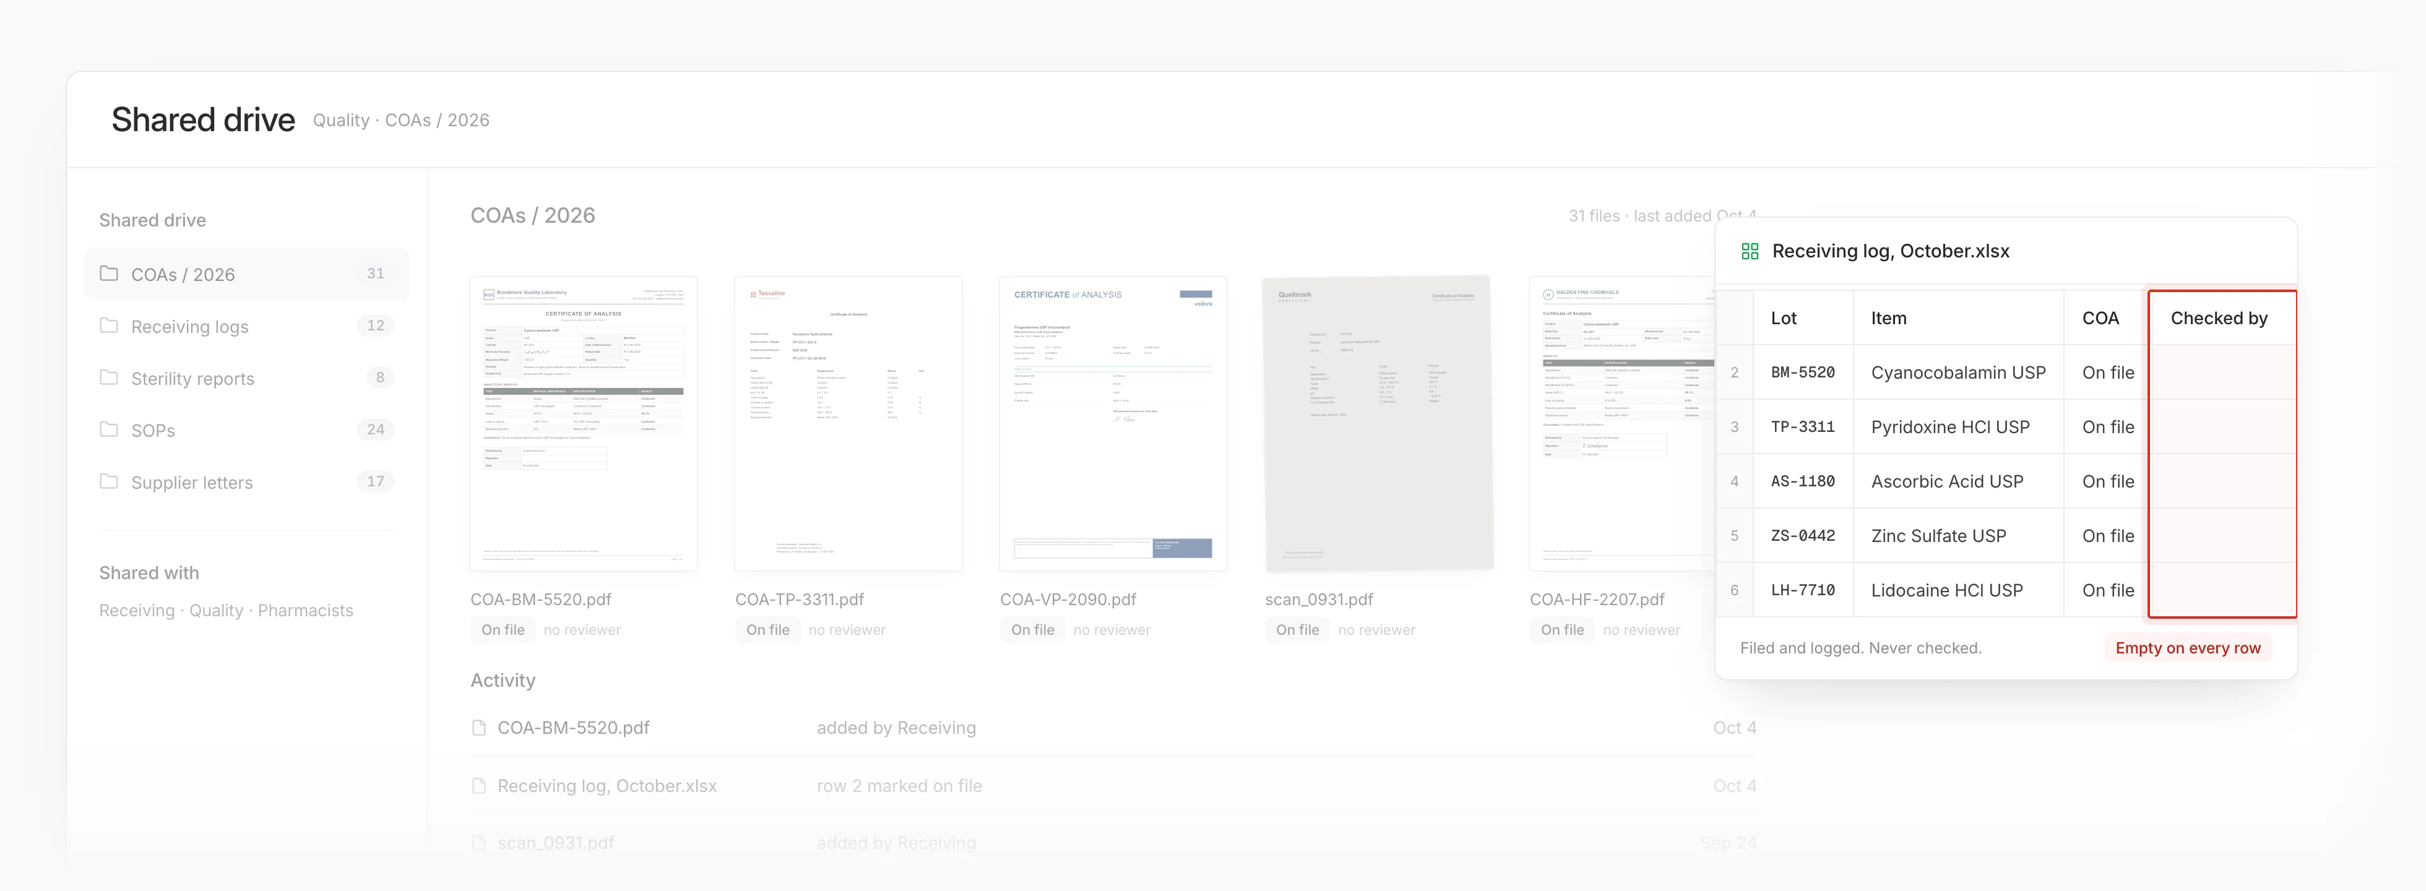Click the Receiving logs folder icon

click(x=110, y=325)
